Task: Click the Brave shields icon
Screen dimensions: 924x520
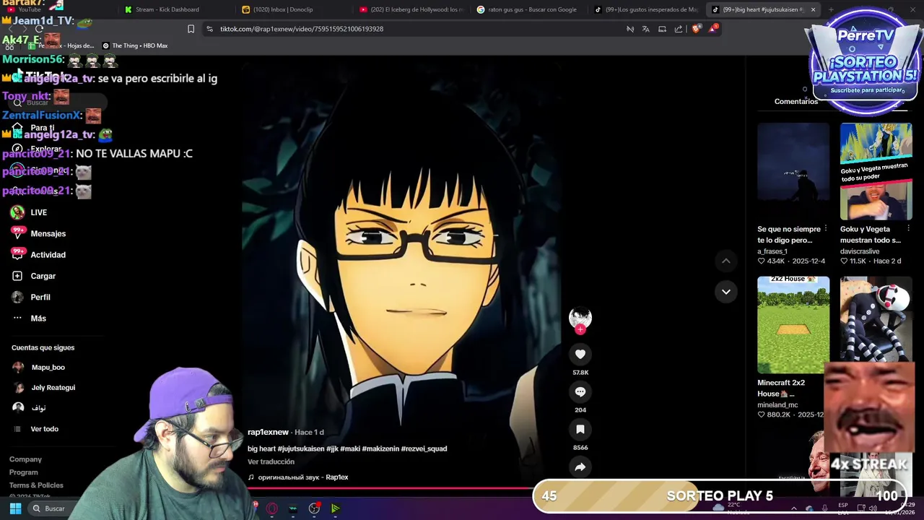Action: click(x=696, y=29)
